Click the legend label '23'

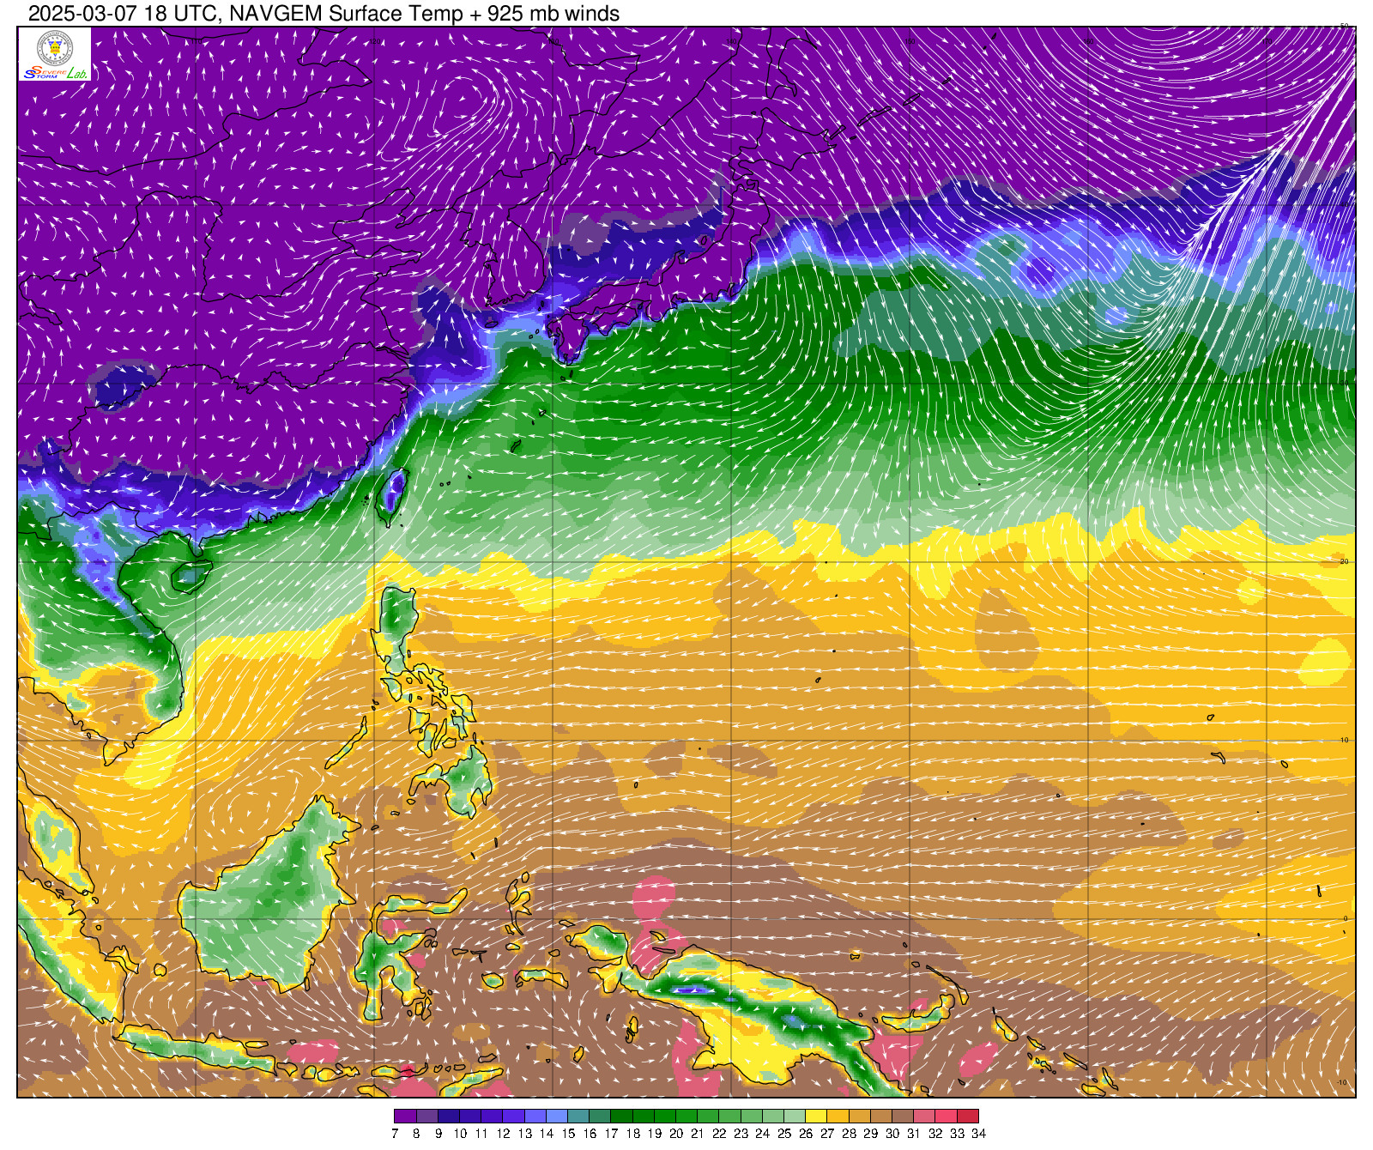[741, 1134]
